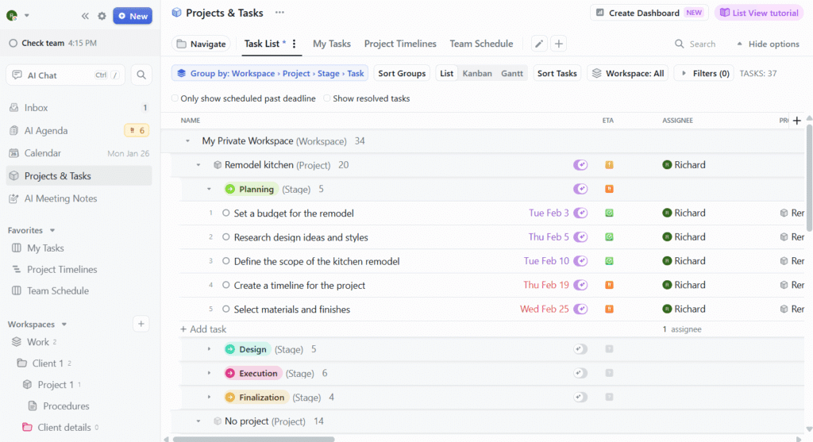Switch to My Tasks tab
The image size is (813, 442).
point(332,44)
